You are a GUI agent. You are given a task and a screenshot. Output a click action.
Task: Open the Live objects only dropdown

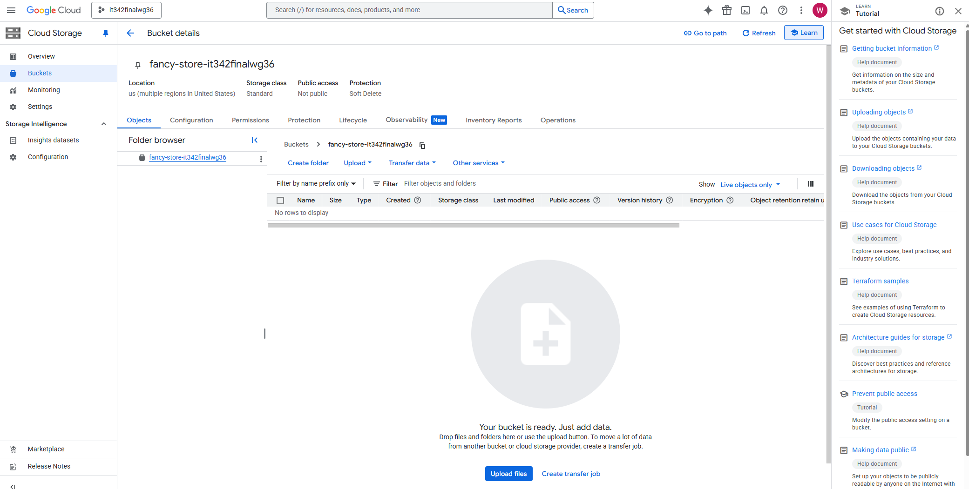click(x=750, y=185)
